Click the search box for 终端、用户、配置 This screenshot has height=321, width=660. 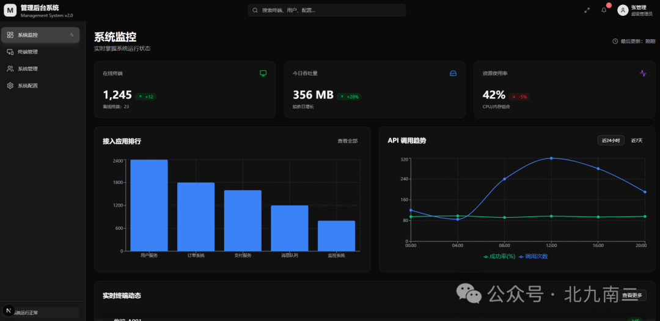click(x=327, y=10)
